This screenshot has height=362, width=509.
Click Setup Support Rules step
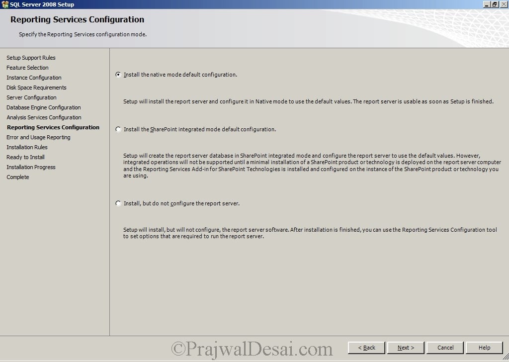pyautogui.click(x=31, y=58)
